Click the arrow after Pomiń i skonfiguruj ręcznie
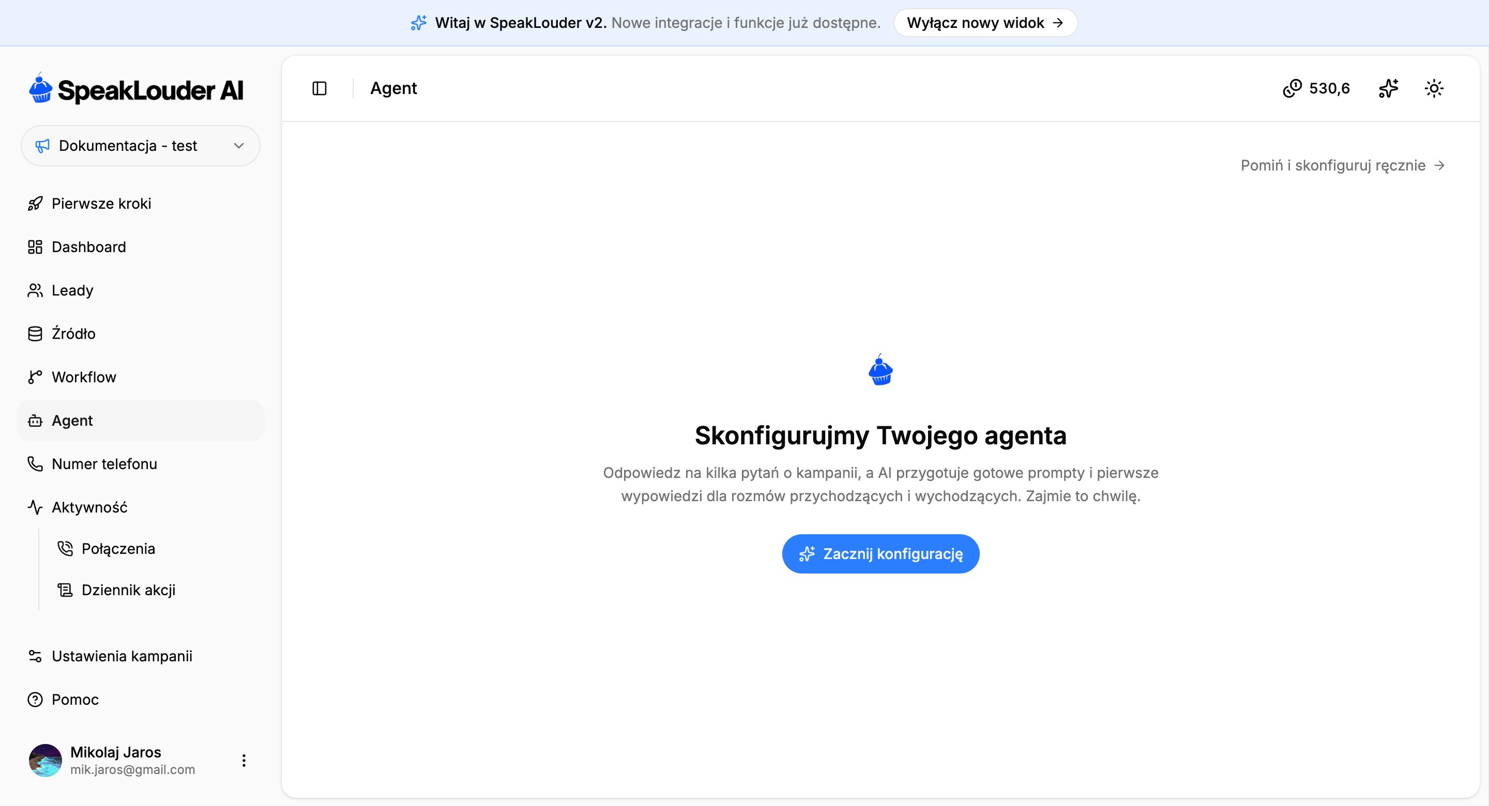The height and width of the screenshot is (806, 1489). (1439, 165)
